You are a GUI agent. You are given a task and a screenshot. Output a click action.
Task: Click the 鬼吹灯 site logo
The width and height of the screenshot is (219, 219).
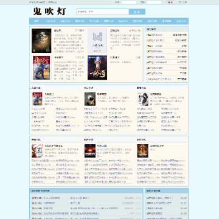[49, 12]
